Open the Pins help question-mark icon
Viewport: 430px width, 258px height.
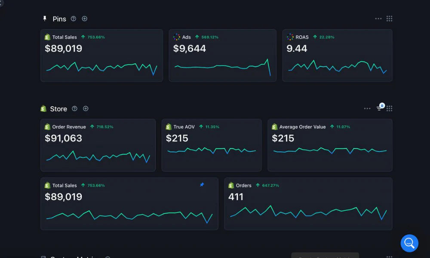coord(73,18)
